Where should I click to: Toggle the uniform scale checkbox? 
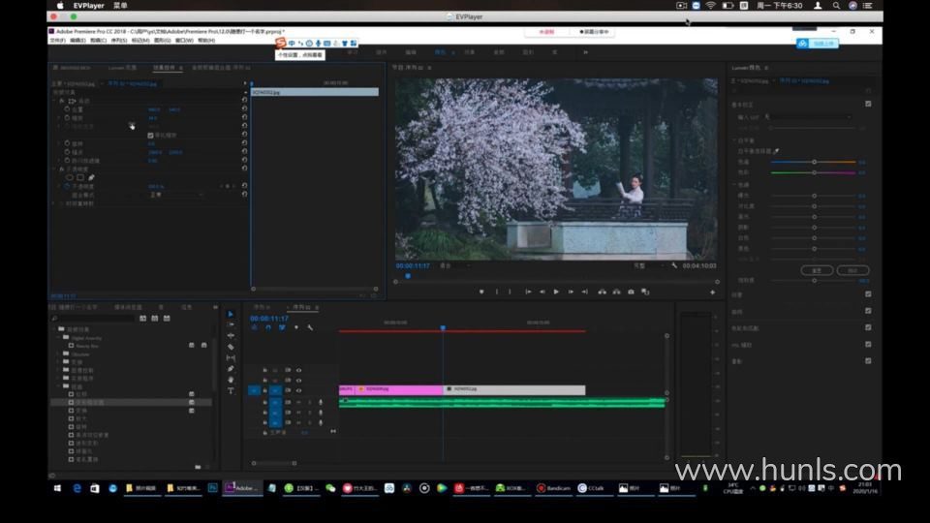tap(150, 135)
